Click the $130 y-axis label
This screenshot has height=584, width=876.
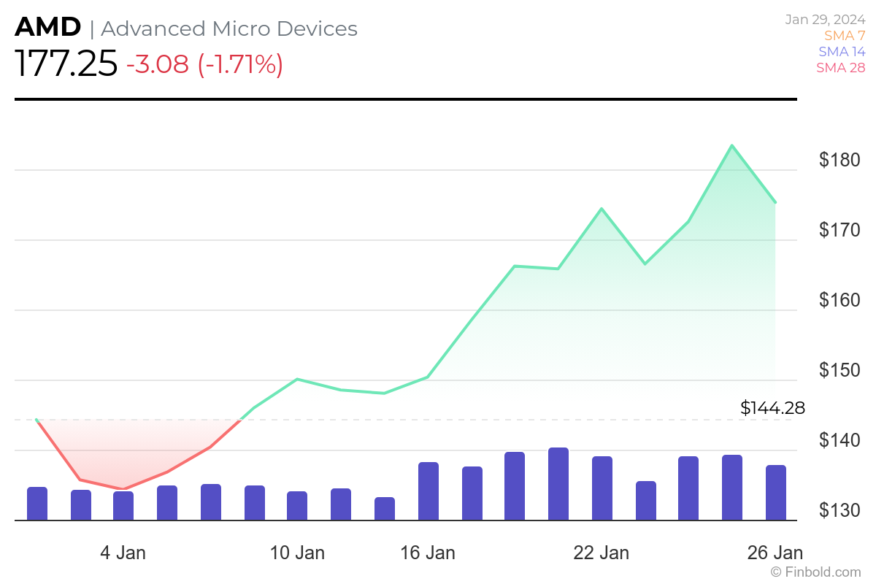839,510
